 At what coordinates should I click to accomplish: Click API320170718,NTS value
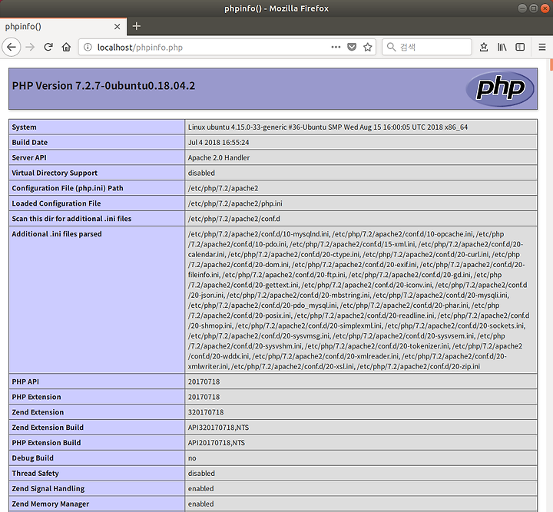(218, 428)
